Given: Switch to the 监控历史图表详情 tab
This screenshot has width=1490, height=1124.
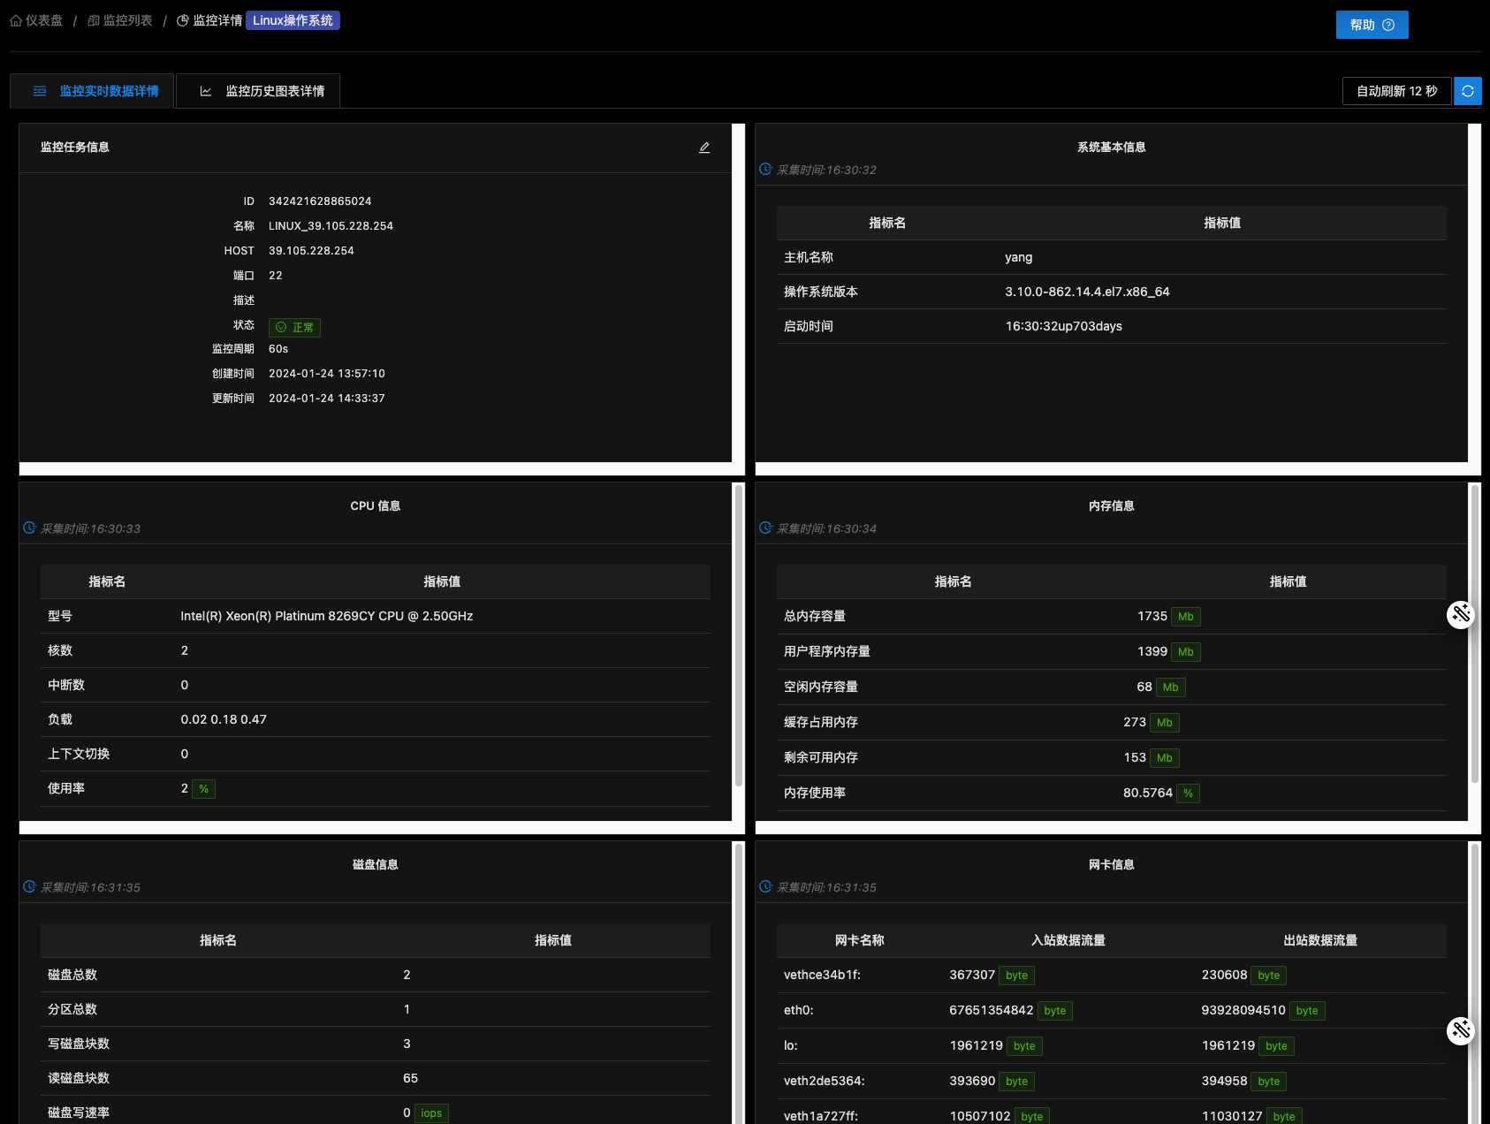Looking at the screenshot, I should tap(262, 91).
